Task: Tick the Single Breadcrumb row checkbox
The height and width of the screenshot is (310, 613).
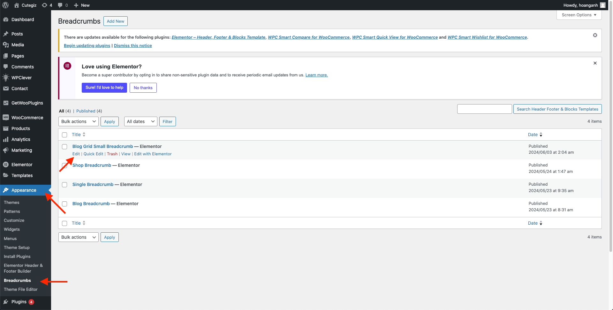Action: tap(64, 185)
